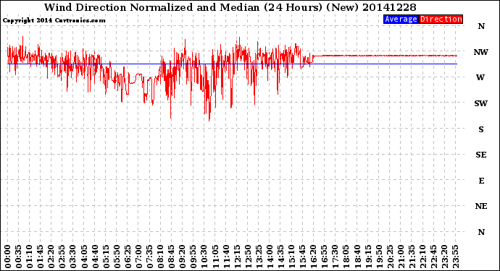Click the 07:00 time label
Viewport: 500px width, 271px height.
point(138,257)
